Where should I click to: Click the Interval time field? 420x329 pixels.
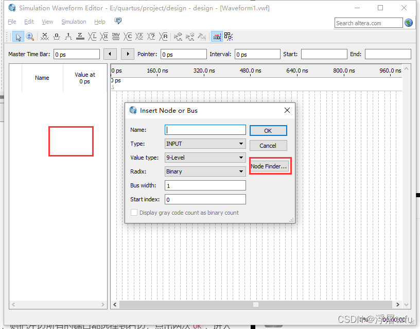[257, 55]
